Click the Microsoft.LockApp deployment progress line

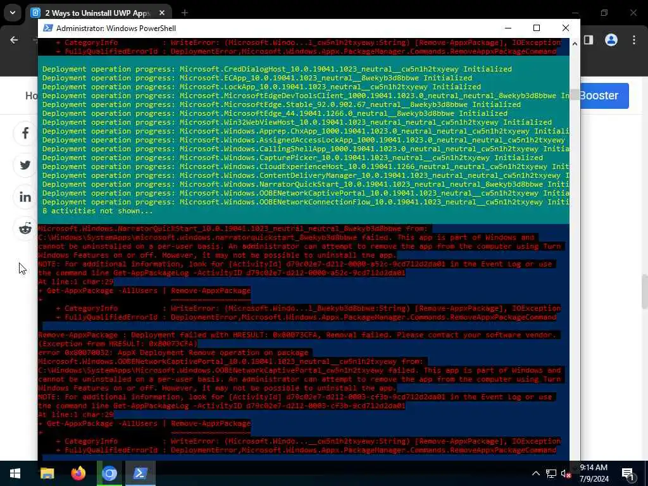(x=261, y=87)
